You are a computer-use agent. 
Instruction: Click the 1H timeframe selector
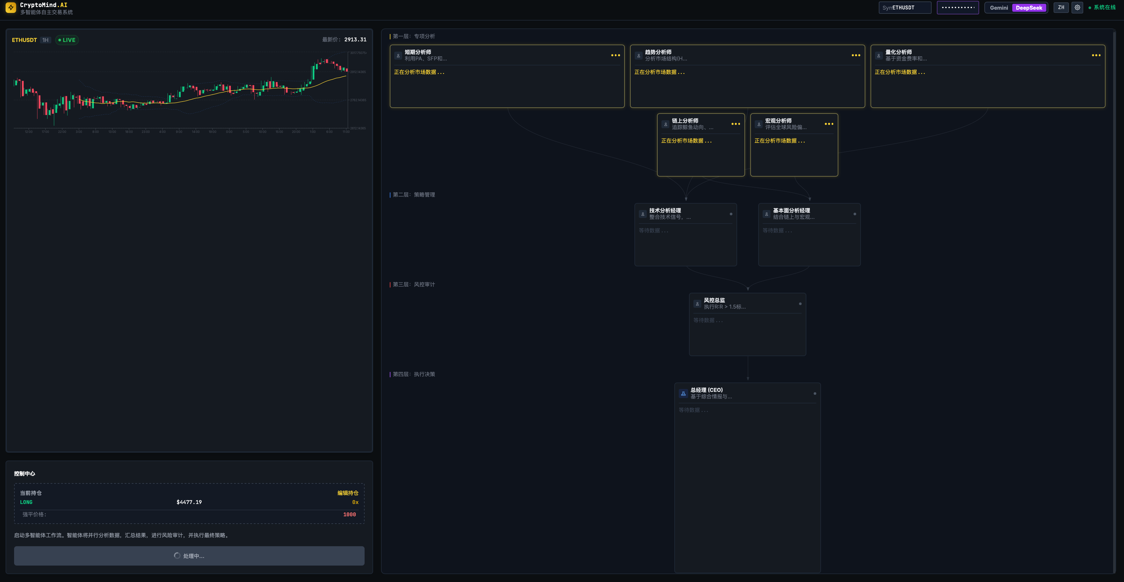pyautogui.click(x=45, y=40)
